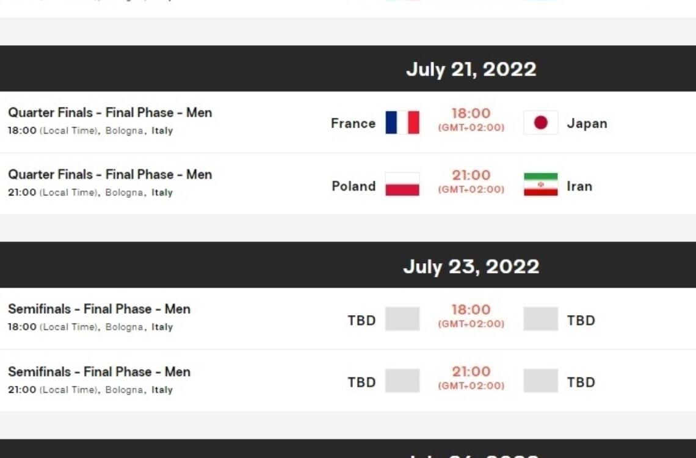Image resolution: width=696 pixels, height=458 pixels.
Task: Click right TBD flag placeholder, 18:00 semifinal
Action: [540, 319]
